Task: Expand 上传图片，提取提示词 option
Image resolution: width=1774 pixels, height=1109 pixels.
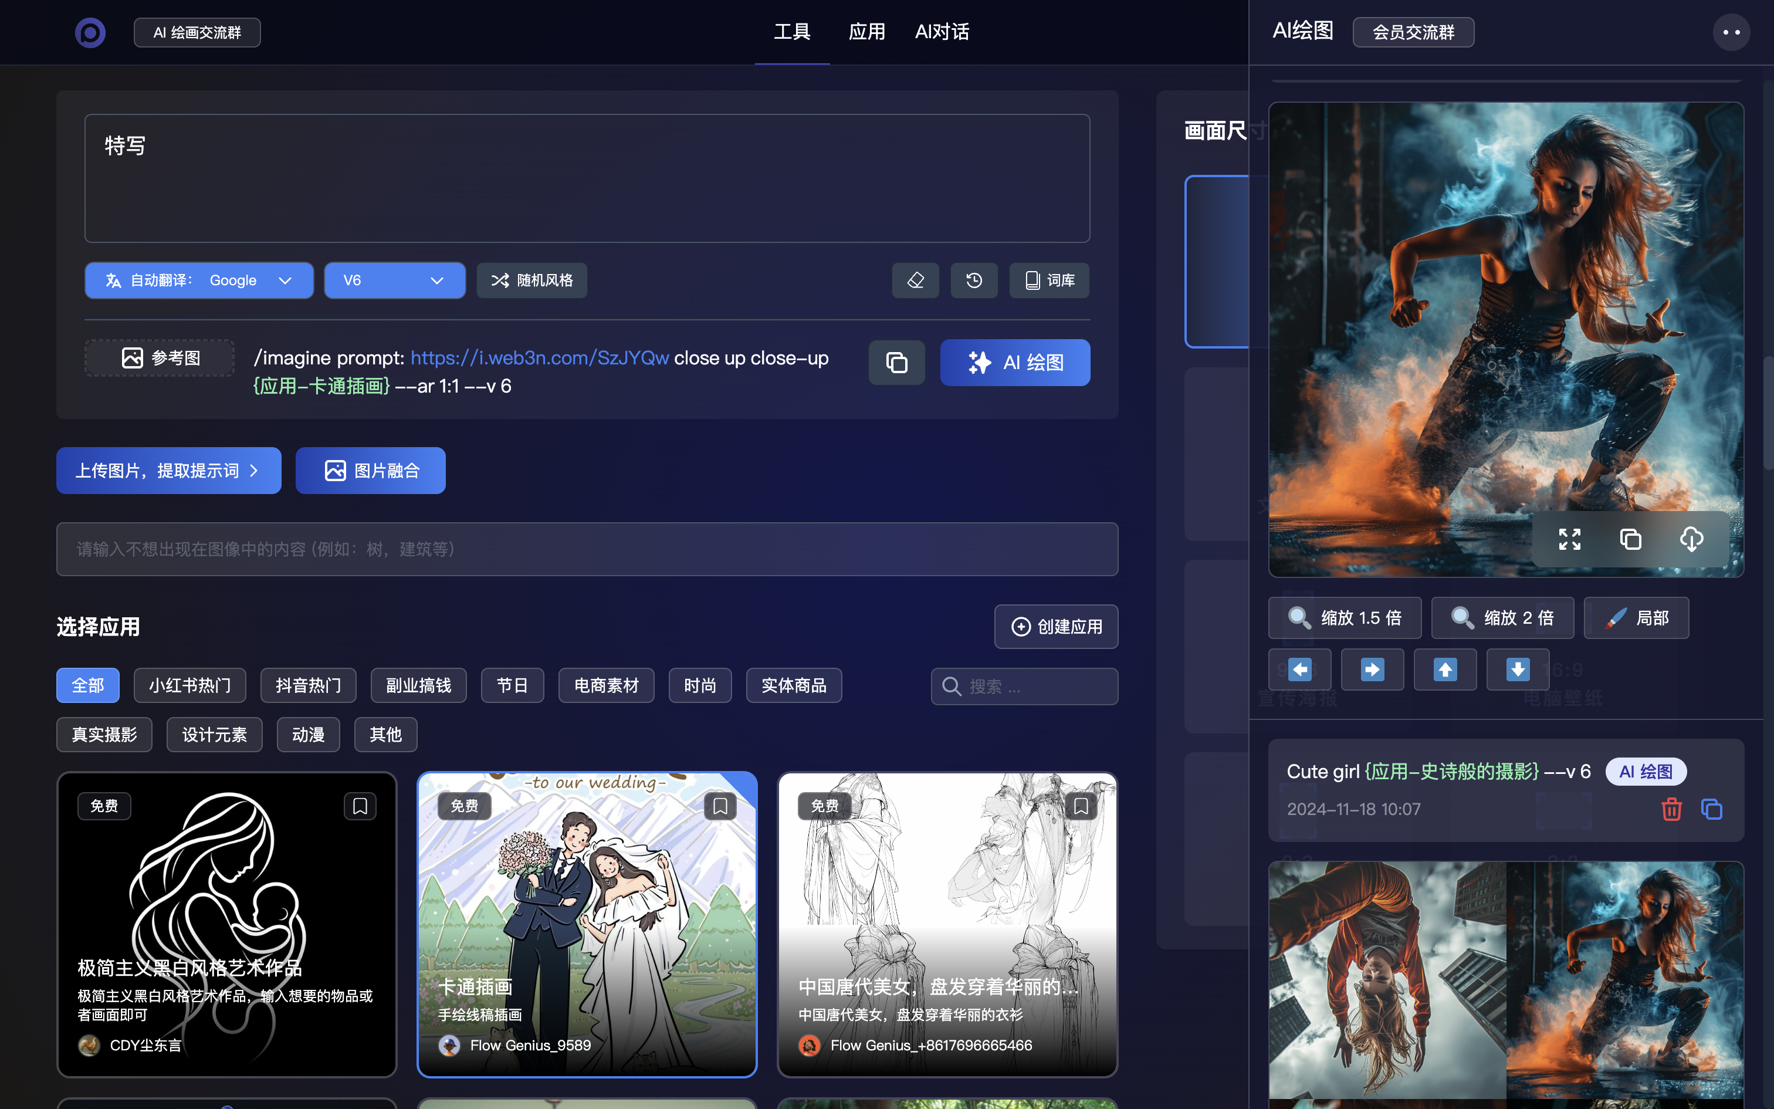Action: point(168,470)
